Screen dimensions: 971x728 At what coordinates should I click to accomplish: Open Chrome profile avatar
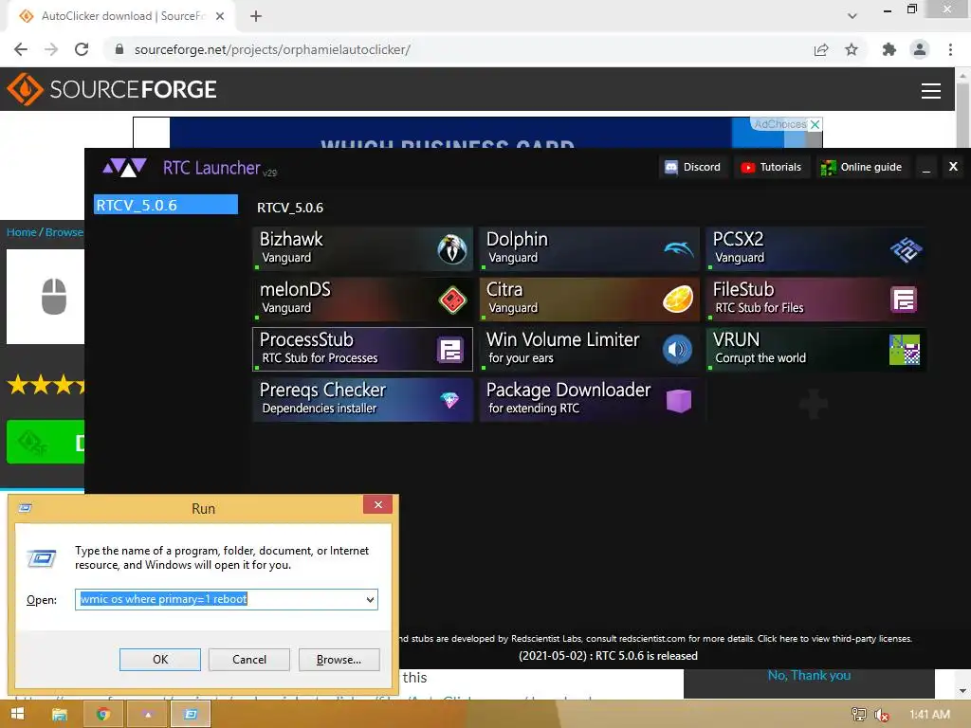(x=920, y=49)
